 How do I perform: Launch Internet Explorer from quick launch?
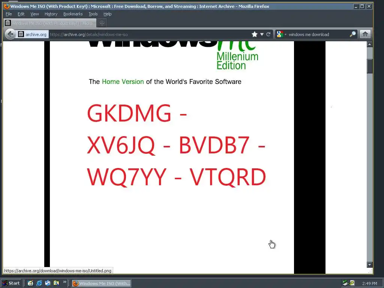point(39,283)
